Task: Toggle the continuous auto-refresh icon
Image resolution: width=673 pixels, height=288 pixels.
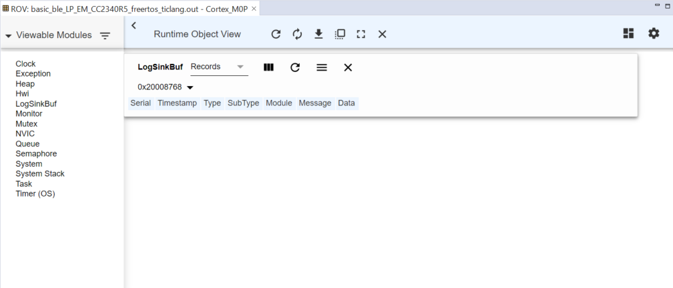Action: pos(298,34)
